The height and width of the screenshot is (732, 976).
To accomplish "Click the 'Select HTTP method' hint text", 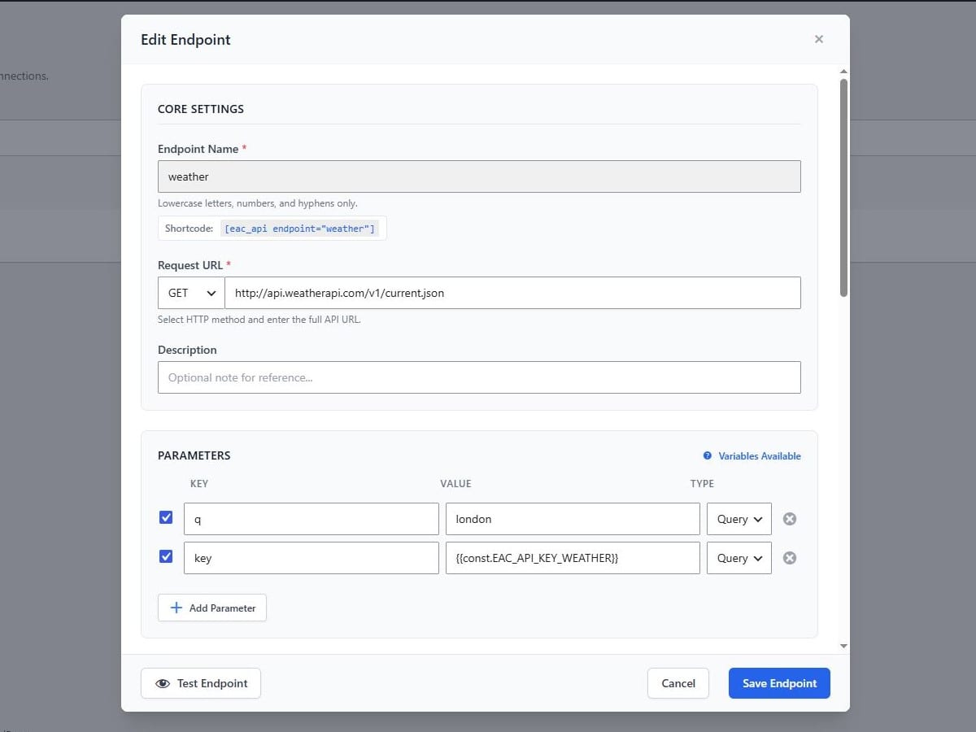I will pyautogui.click(x=259, y=320).
